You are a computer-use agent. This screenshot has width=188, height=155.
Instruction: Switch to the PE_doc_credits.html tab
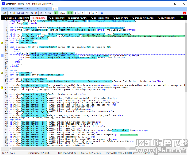click(100, 18)
